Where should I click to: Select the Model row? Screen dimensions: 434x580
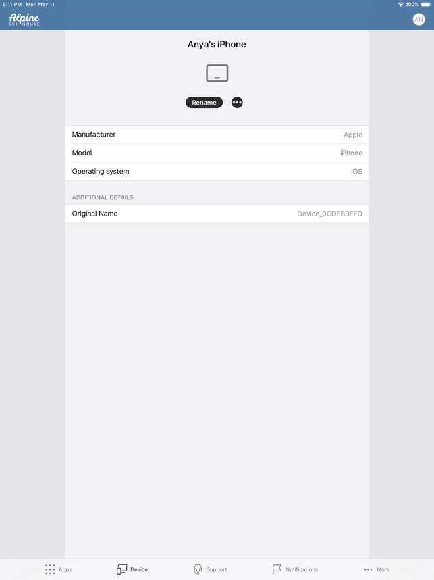[x=217, y=153]
